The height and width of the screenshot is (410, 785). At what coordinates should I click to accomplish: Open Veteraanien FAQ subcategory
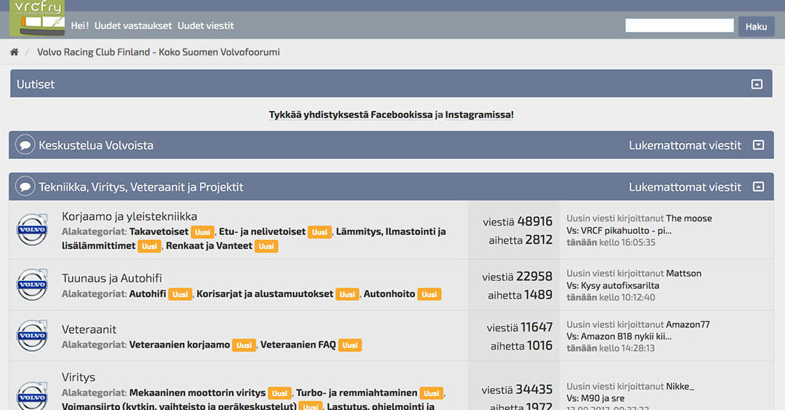[298, 345]
